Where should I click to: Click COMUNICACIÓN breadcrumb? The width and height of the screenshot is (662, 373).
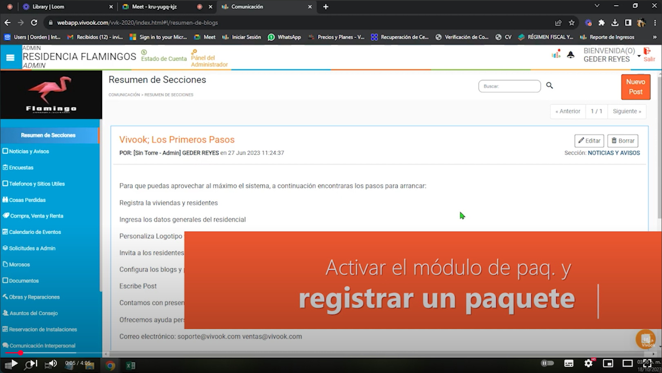tap(124, 95)
